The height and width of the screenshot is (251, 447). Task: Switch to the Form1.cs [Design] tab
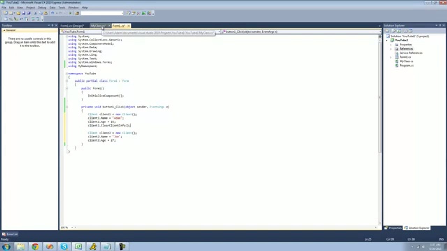[x=72, y=26]
